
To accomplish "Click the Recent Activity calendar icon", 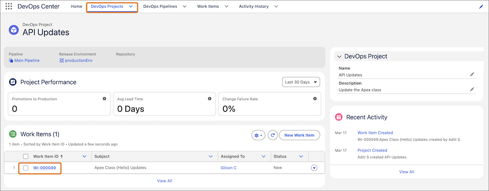I will (x=339, y=117).
